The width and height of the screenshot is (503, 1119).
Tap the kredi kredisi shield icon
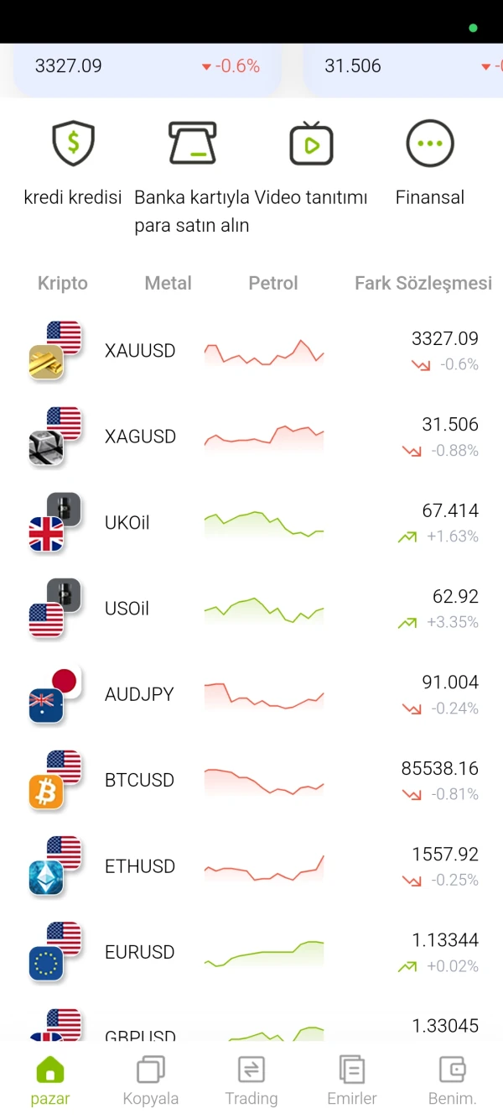[x=73, y=144]
